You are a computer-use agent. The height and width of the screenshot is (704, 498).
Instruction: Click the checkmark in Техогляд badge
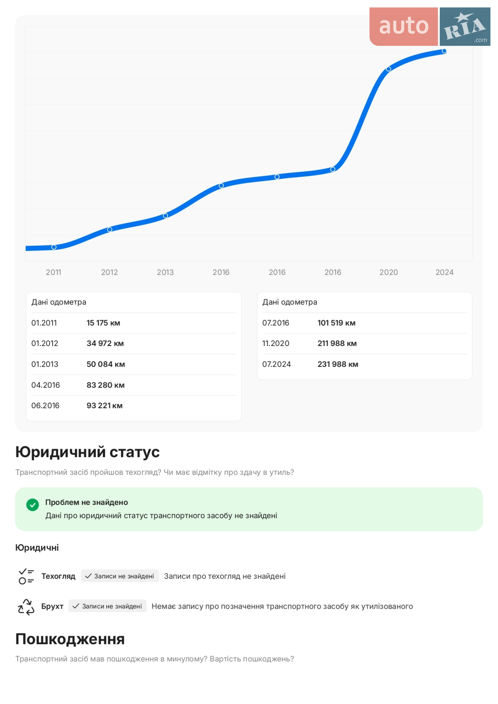pyautogui.click(x=88, y=576)
